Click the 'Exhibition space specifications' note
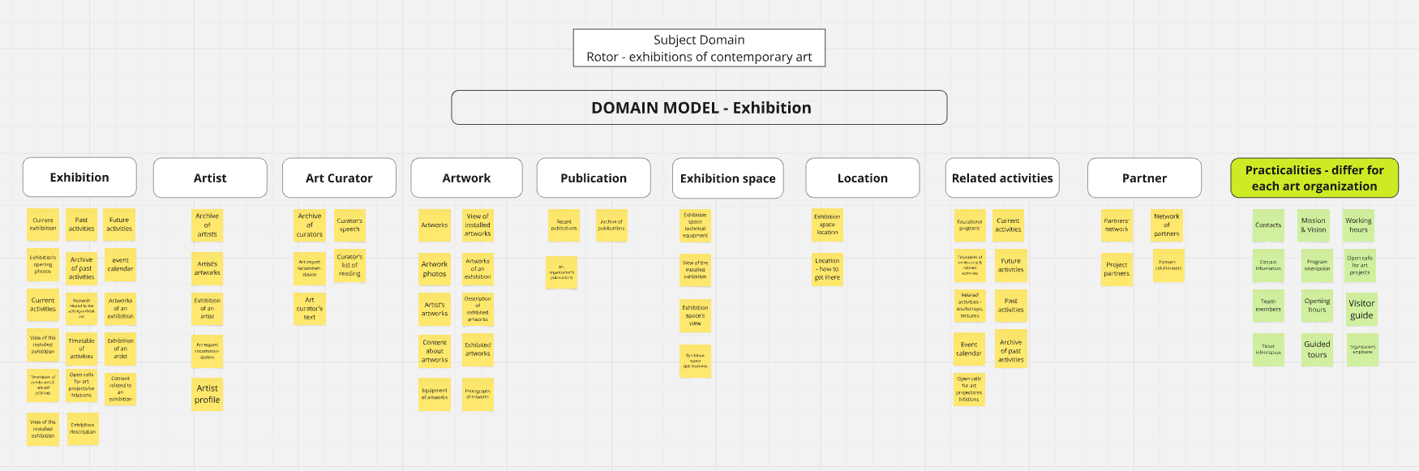Screen dimensions: 1419x471 click(695, 361)
